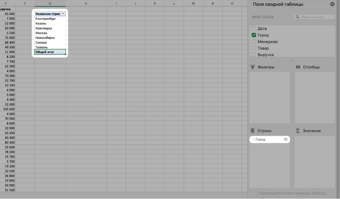Click the Выручка field label
The height and width of the screenshot is (199, 340).
(265, 55)
